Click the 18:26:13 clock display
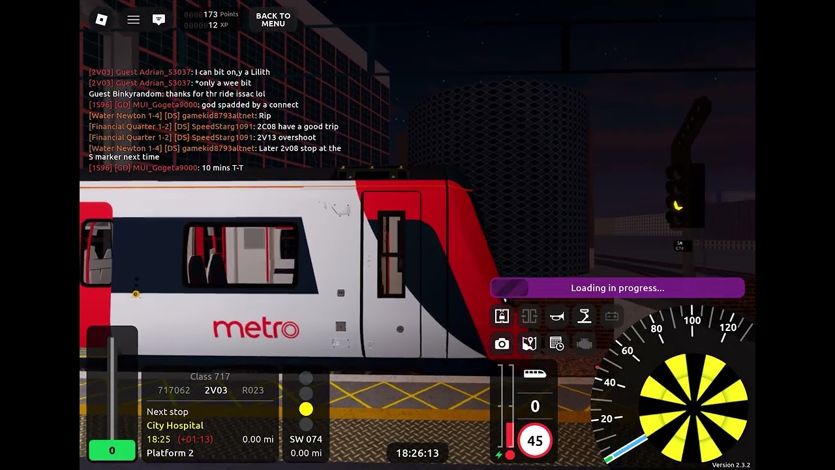 pos(417,453)
